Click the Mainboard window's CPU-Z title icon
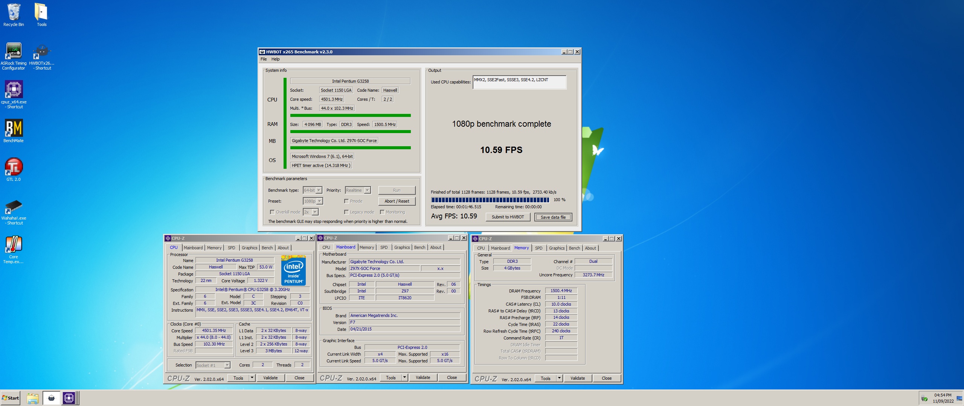964x406 pixels. (x=320, y=238)
